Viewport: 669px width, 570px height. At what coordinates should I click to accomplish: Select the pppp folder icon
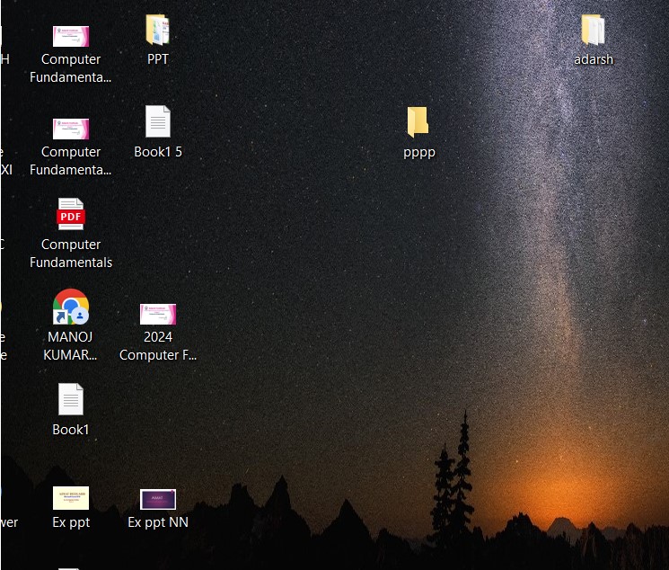tap(418, 122)
